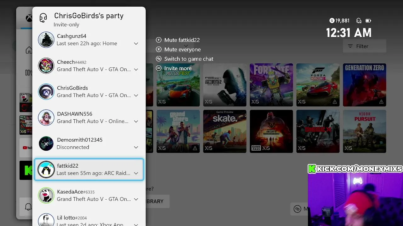Open Vigor Pursuit game tile
The width and height of the screenshot is (403, 226).
(x=365, y=131)
